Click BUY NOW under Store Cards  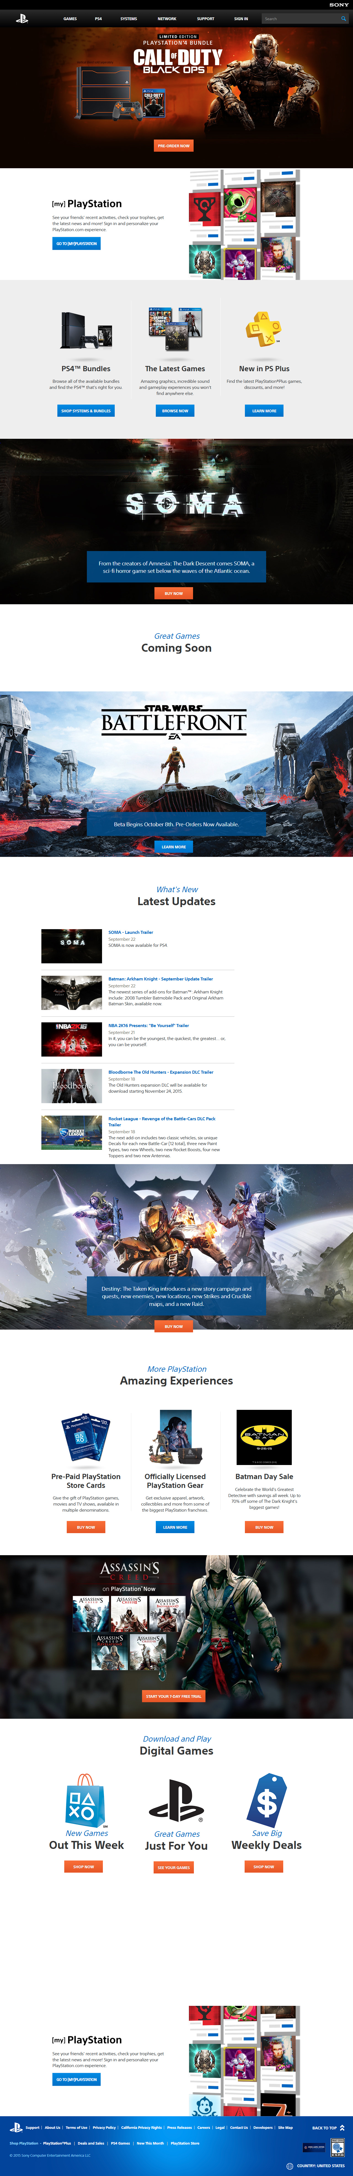(x=86, y=1527)
